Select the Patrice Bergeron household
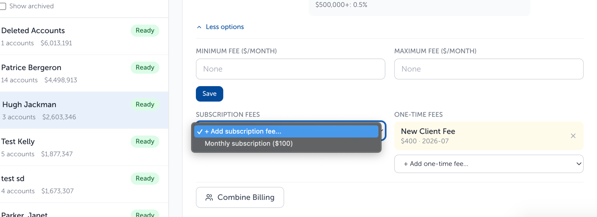 coord(84,73)
